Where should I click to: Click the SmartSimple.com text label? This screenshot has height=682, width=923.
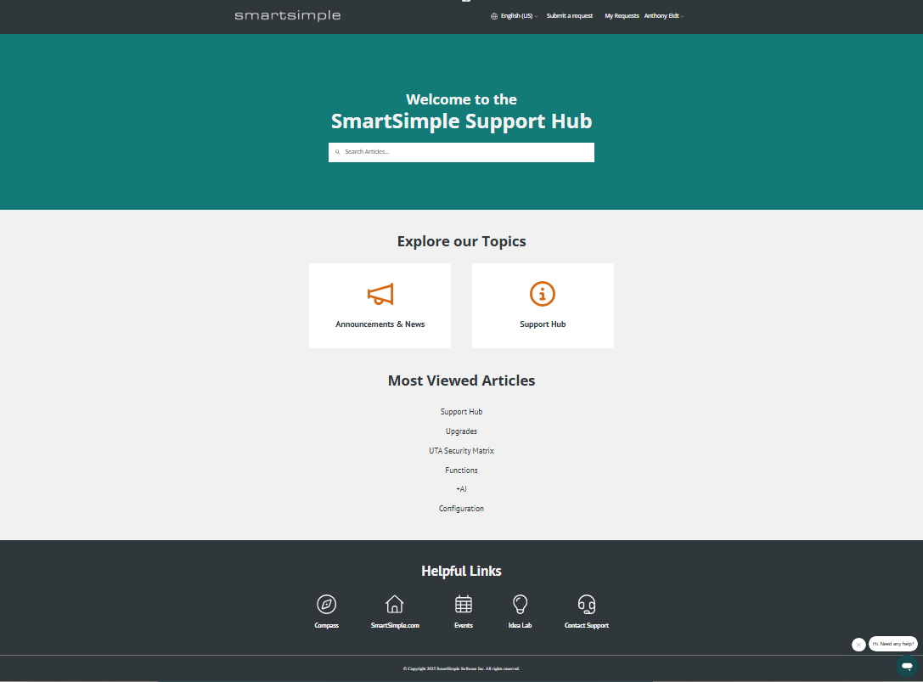click(x=395, y=625)
